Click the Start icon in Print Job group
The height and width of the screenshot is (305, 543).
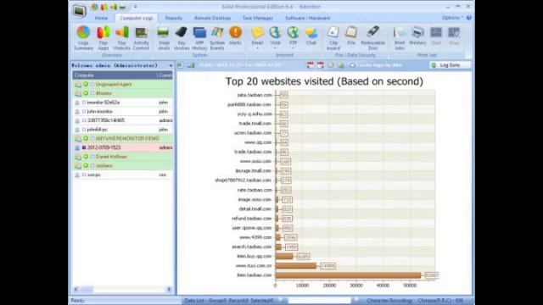click(436, 32)
